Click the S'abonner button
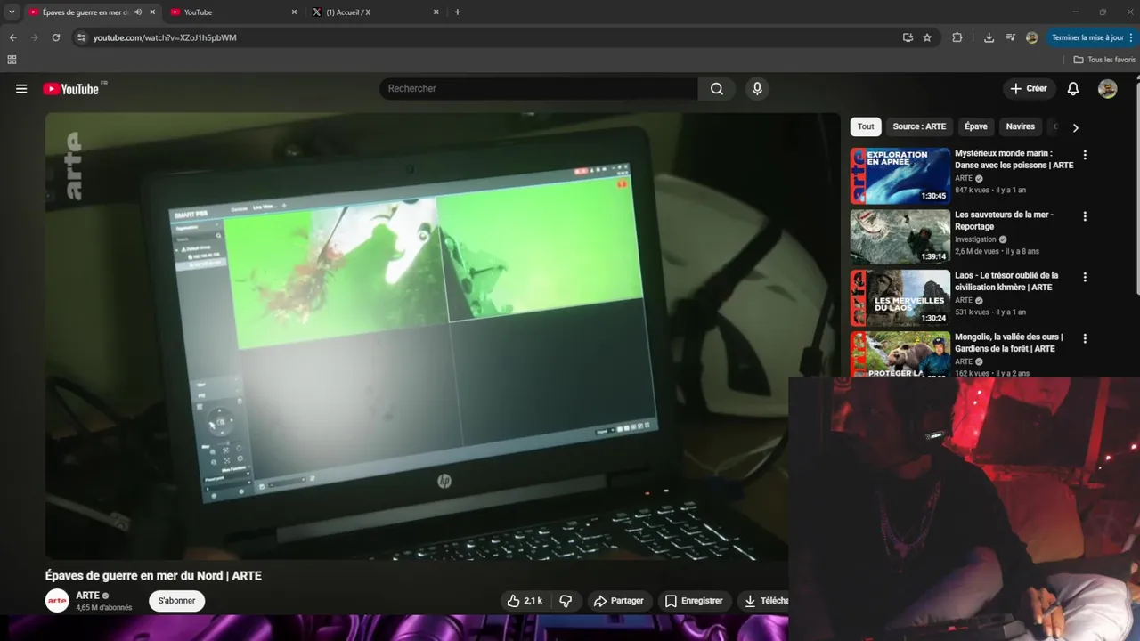The width and height of the screenshot is (1140, 641). [x=176, y=601]
